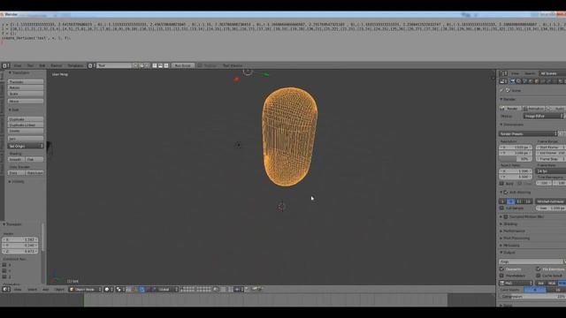Expand the Performance panel
Image resolution: width=566 pixels, height=318 pixels.
[x=512, y=231]
